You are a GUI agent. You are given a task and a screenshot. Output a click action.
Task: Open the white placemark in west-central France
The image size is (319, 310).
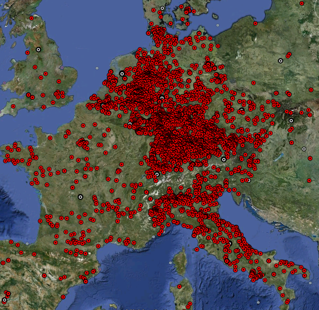click(80, 197)
